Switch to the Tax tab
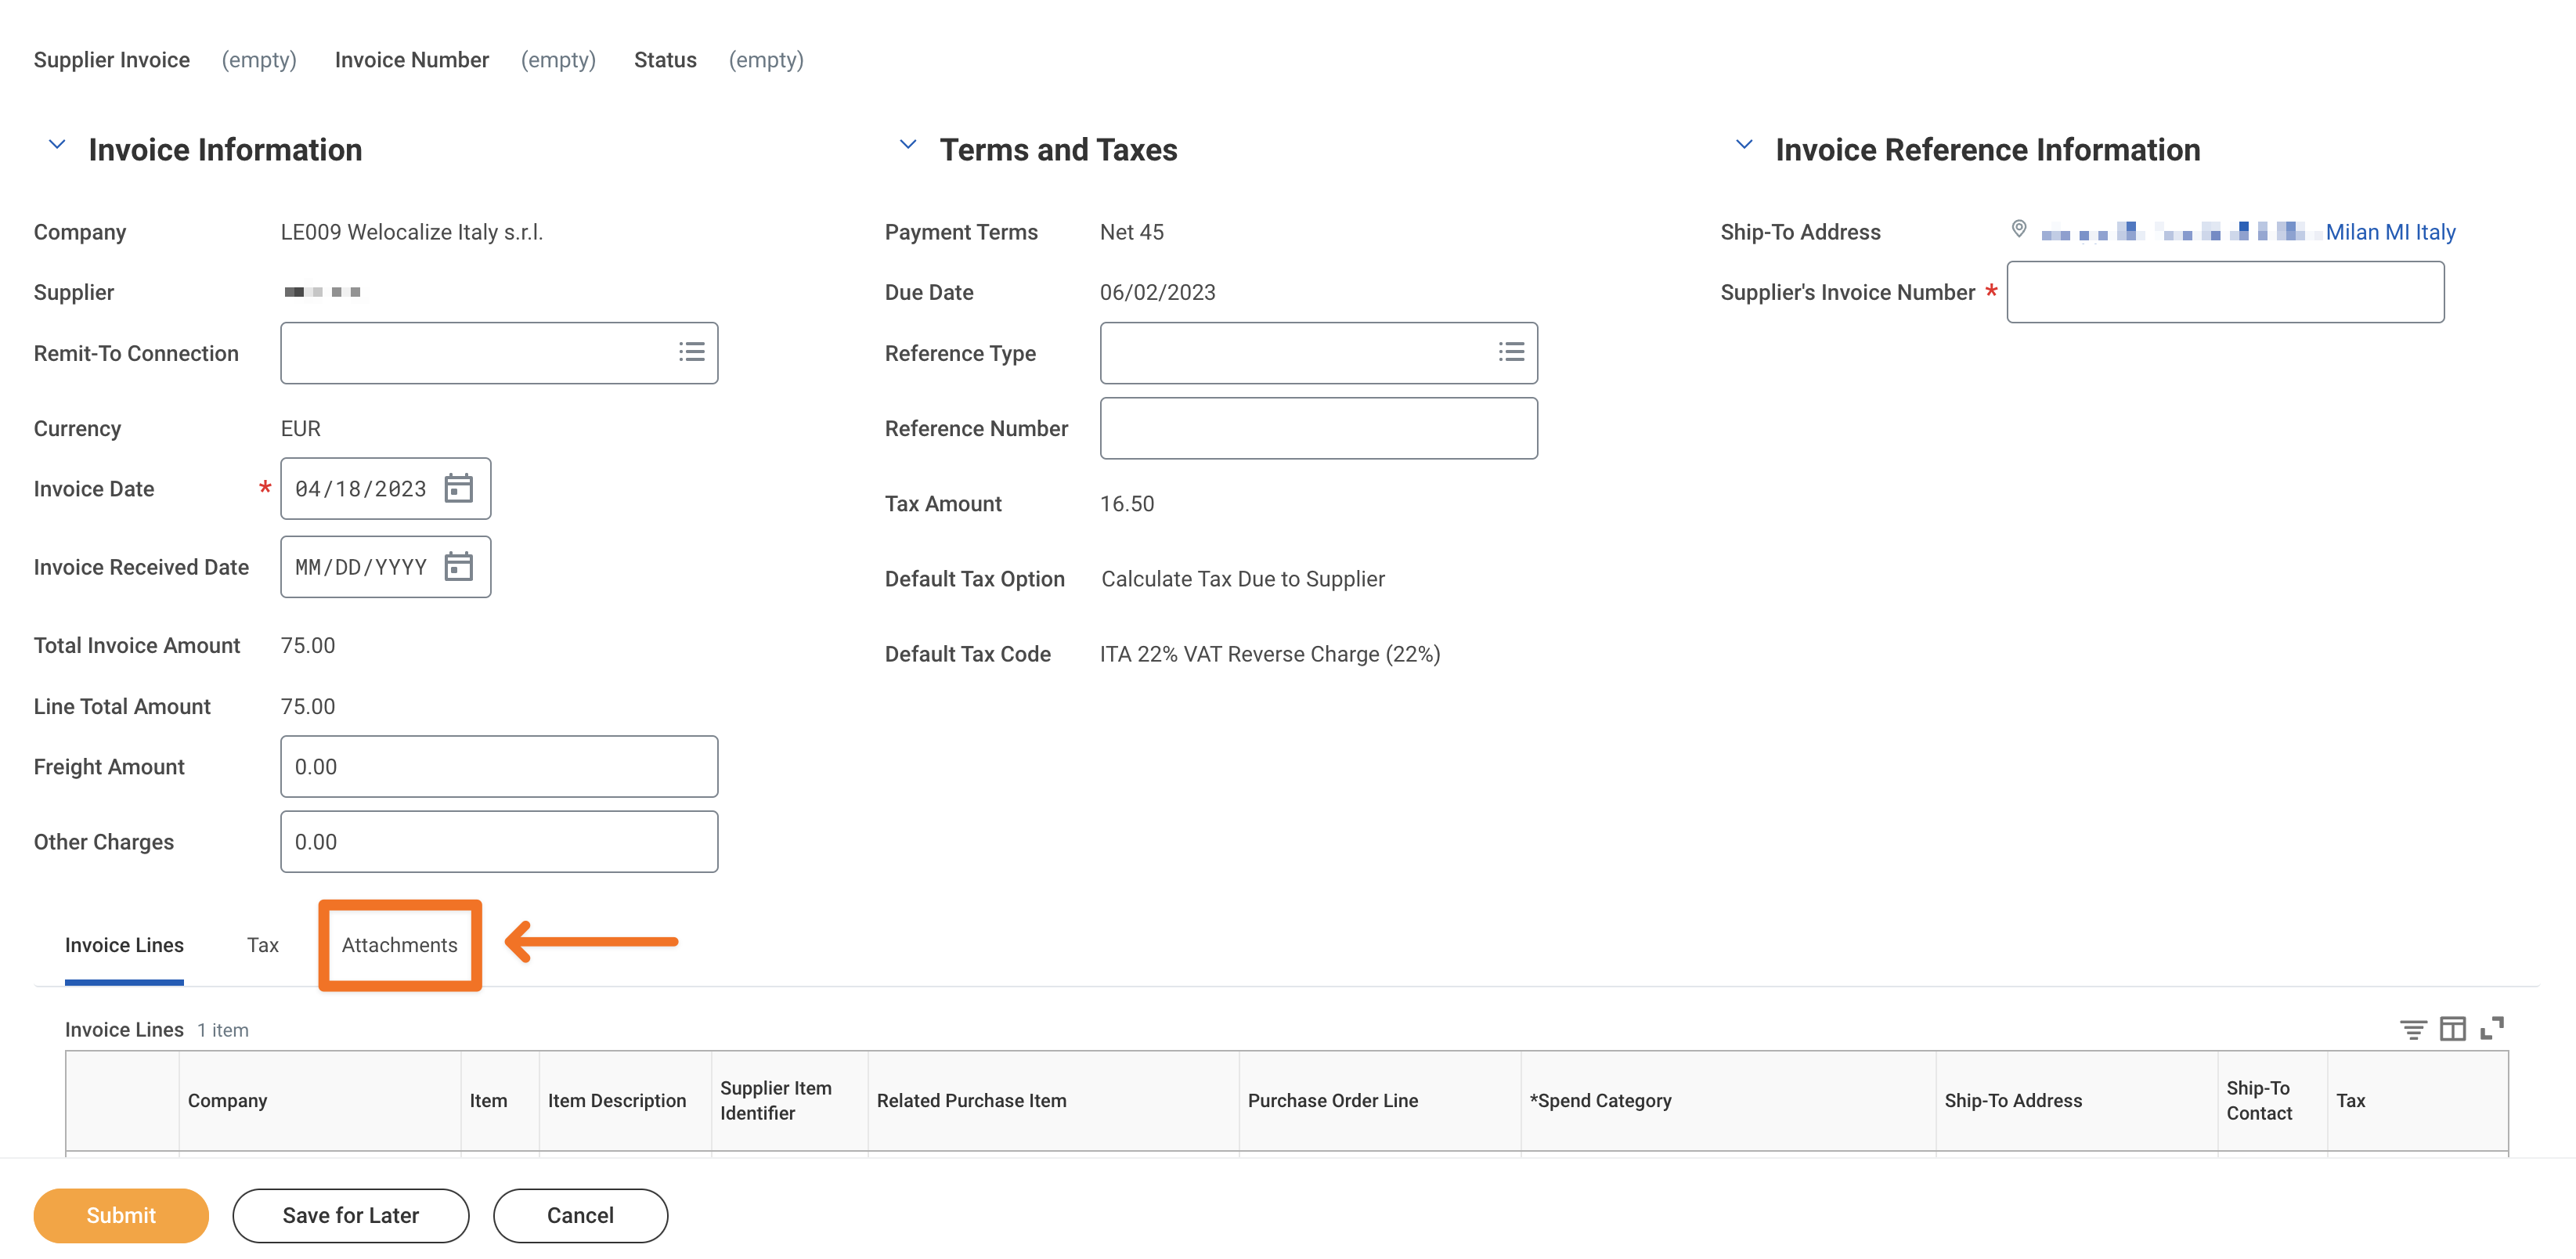The width and height of the screenshot is (2576, 1259). pos(263,943)
